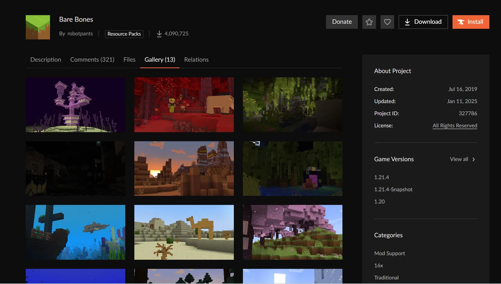This screenshot has height=284, width=501.
Task: Open the purple End city tree thumbnail
Action: (x=76, y=105)
